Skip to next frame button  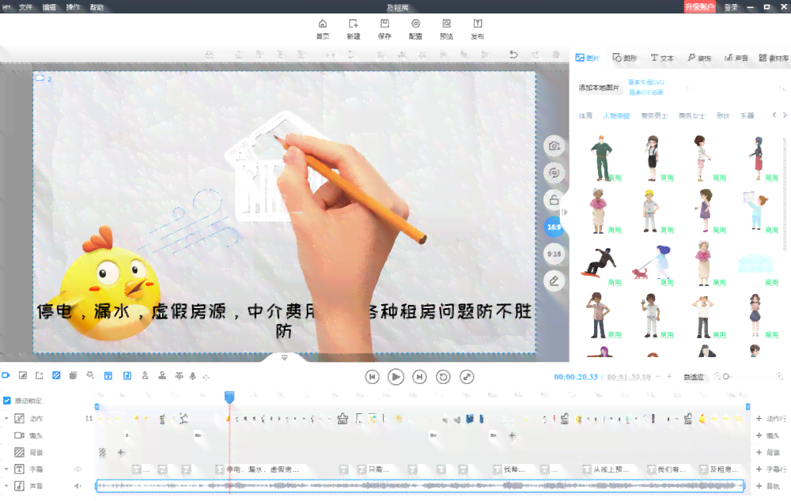(x=419, y=377)
